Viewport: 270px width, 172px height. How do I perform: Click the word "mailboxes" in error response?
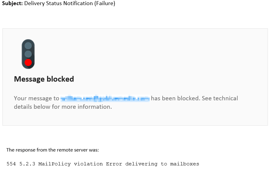[185, 164]
